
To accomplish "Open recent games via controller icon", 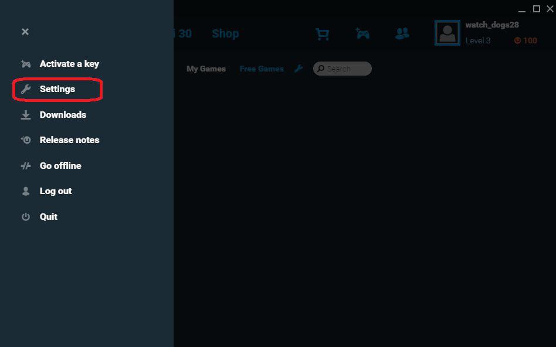I will click(x=362, y=33).
